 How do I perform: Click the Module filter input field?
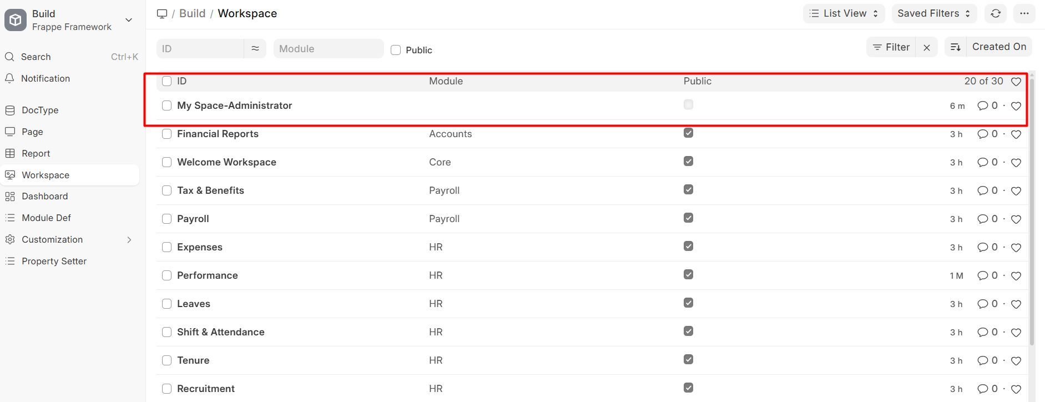(328, 49)
